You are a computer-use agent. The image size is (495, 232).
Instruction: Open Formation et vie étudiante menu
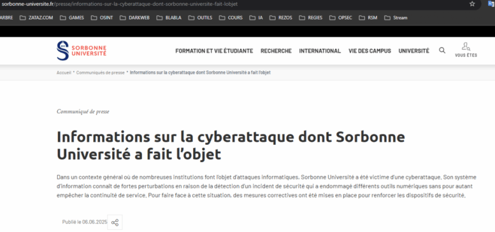point(214,51)
